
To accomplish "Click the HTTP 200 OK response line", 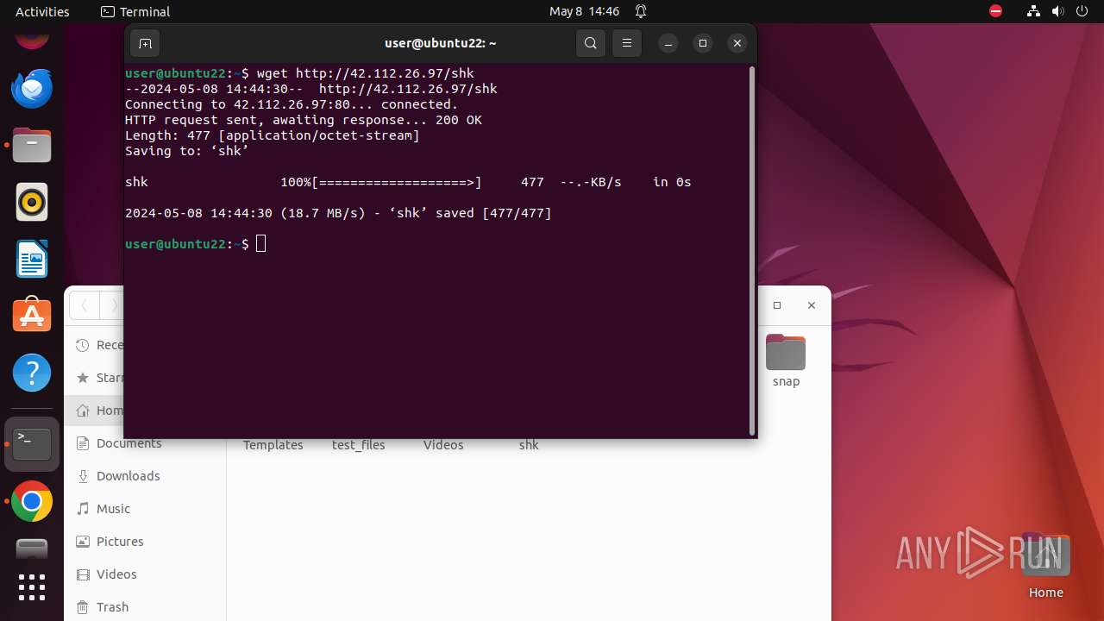I will point(304,120).
